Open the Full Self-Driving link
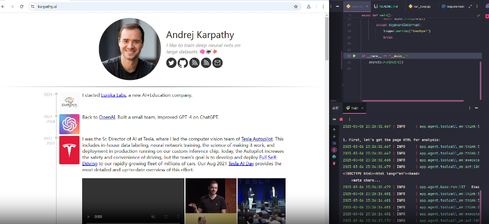Viewport: 489px width, 224px height. 268,158
